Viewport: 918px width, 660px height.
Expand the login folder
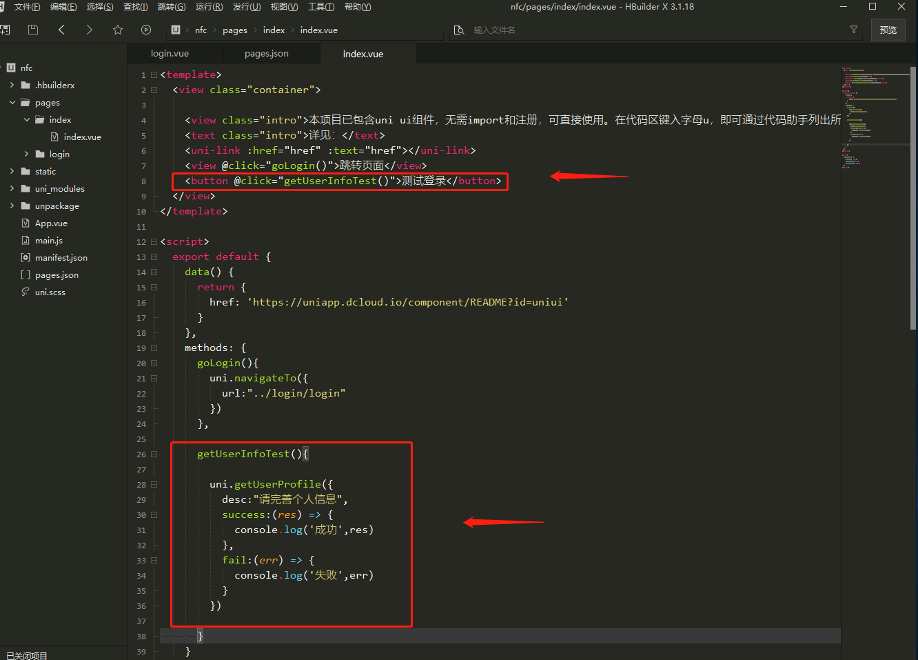point(27,154)
